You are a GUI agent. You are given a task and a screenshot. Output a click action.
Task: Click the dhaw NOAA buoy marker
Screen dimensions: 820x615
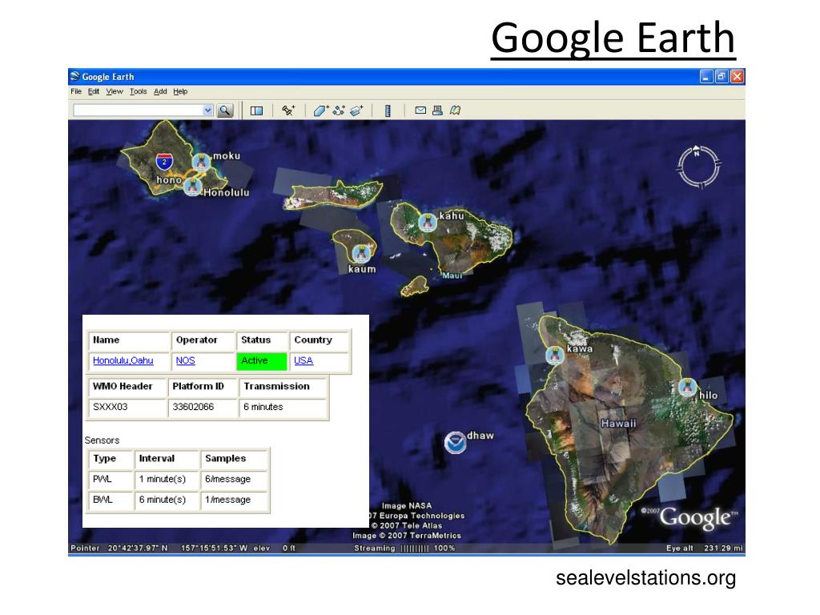(x=455, y=442)
